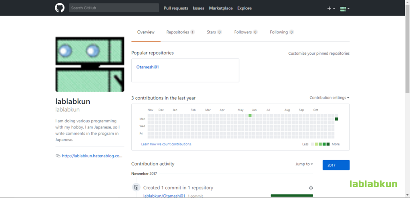Click the lablabkun profile picture

(90, 64)
